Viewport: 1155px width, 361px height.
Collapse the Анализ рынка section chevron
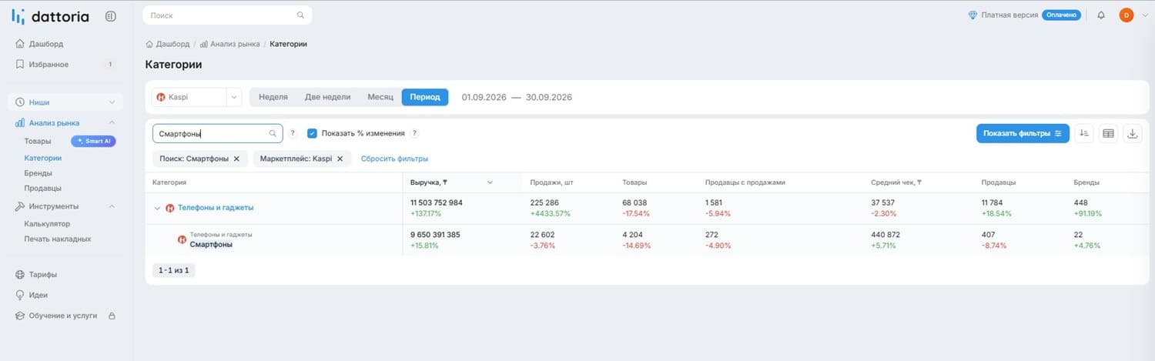pos(112,122)
